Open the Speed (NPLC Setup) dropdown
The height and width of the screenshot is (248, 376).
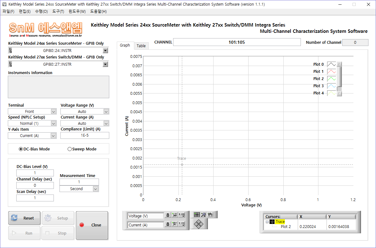pyautogui.click(x=54, y=123)
